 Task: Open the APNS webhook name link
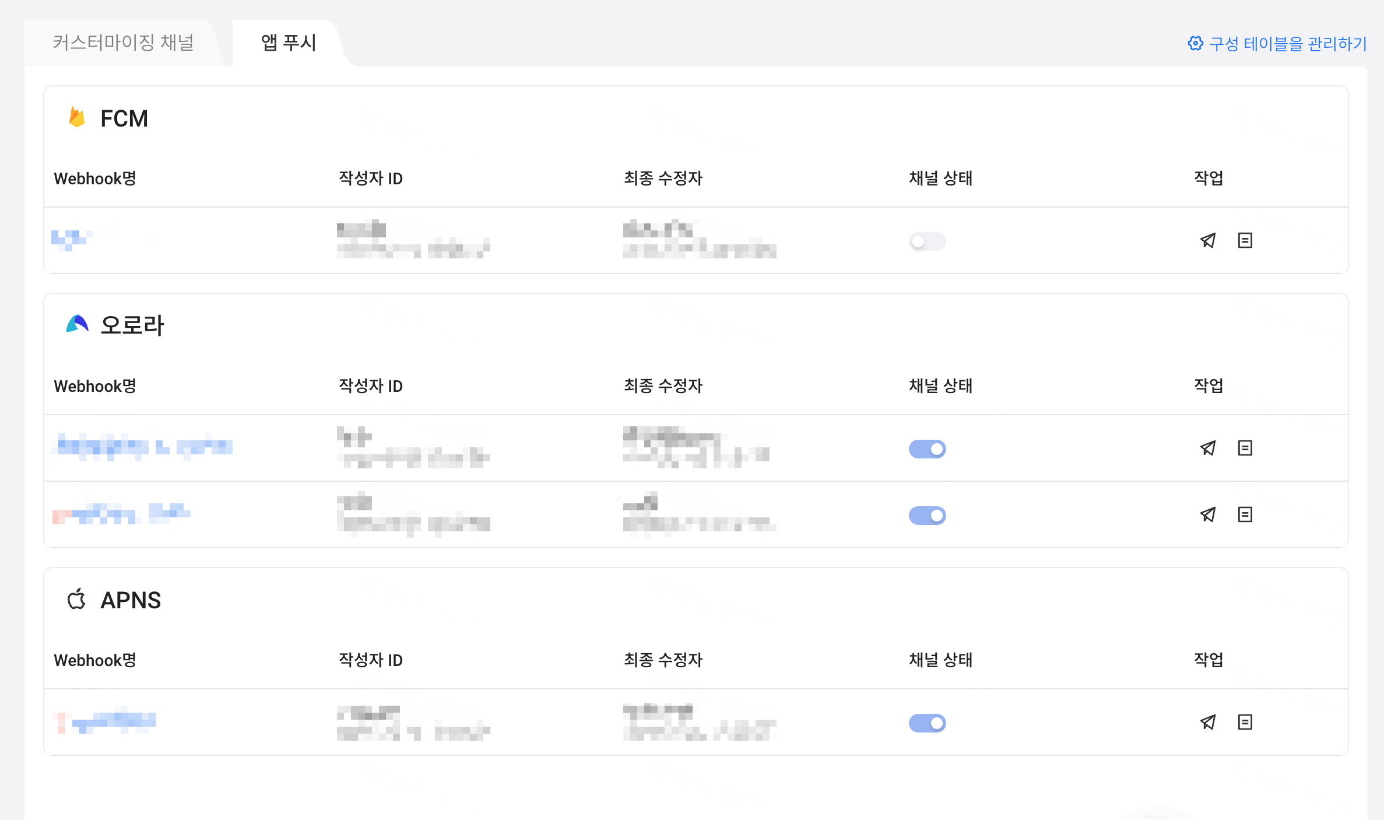coord(106,722)
